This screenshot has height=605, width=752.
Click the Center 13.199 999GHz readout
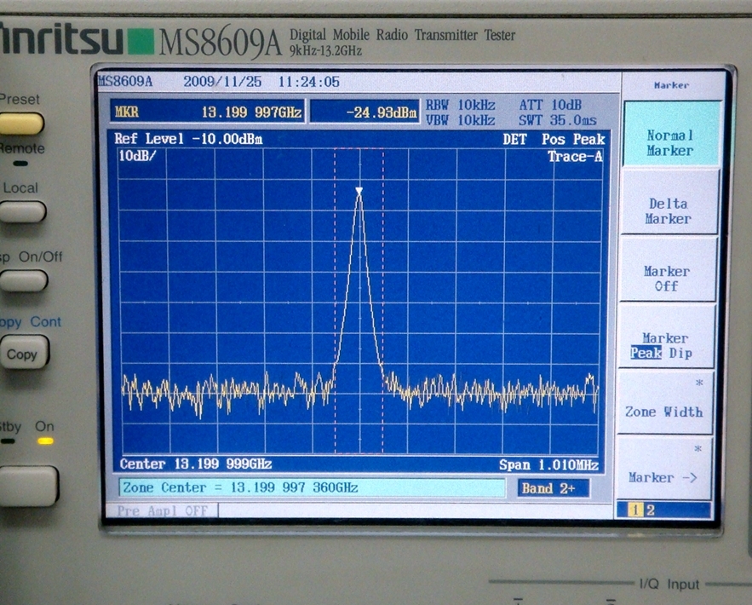[x=196, y=464]
